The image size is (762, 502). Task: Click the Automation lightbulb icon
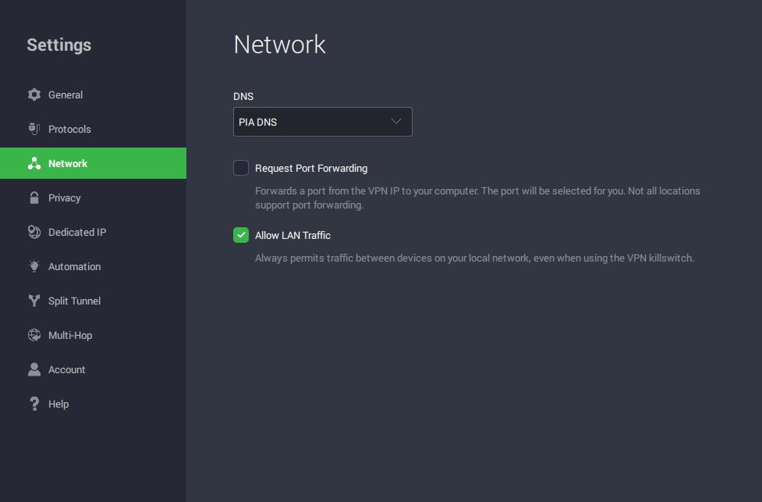34,266
